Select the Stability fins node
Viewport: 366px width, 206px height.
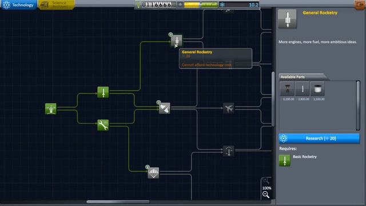click(x=165, y=108)
